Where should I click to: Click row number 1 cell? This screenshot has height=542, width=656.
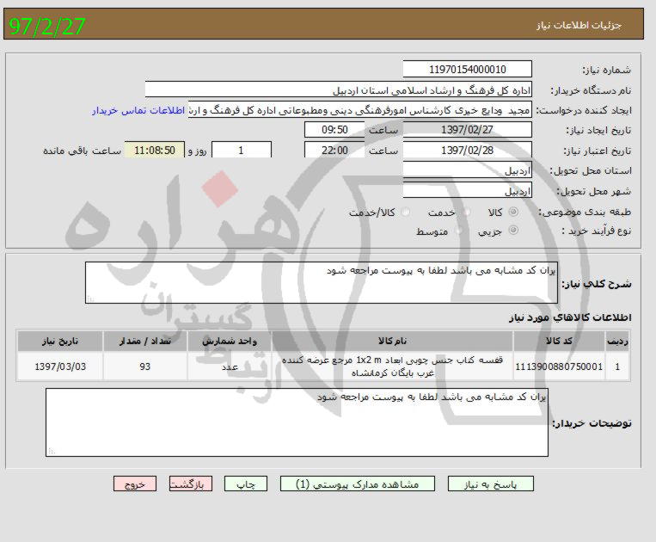(617, 366)
